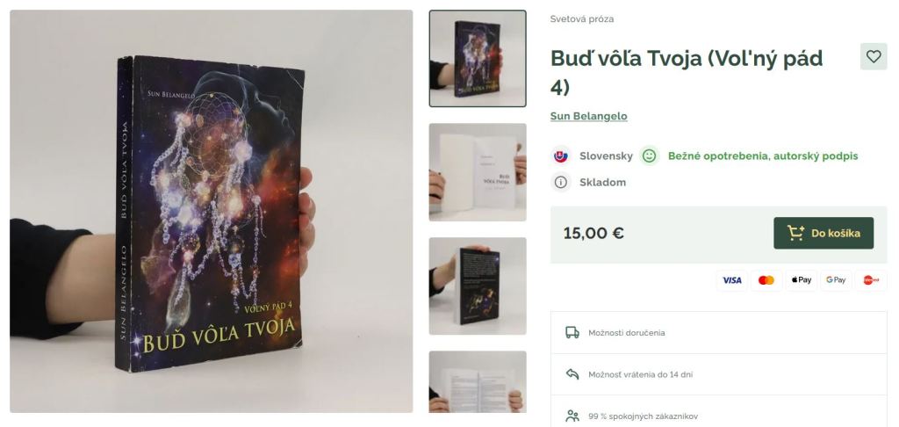The height and width of the screenshot is (427, 899).
Task: Click the delivery truck icon
Action: 572,332
